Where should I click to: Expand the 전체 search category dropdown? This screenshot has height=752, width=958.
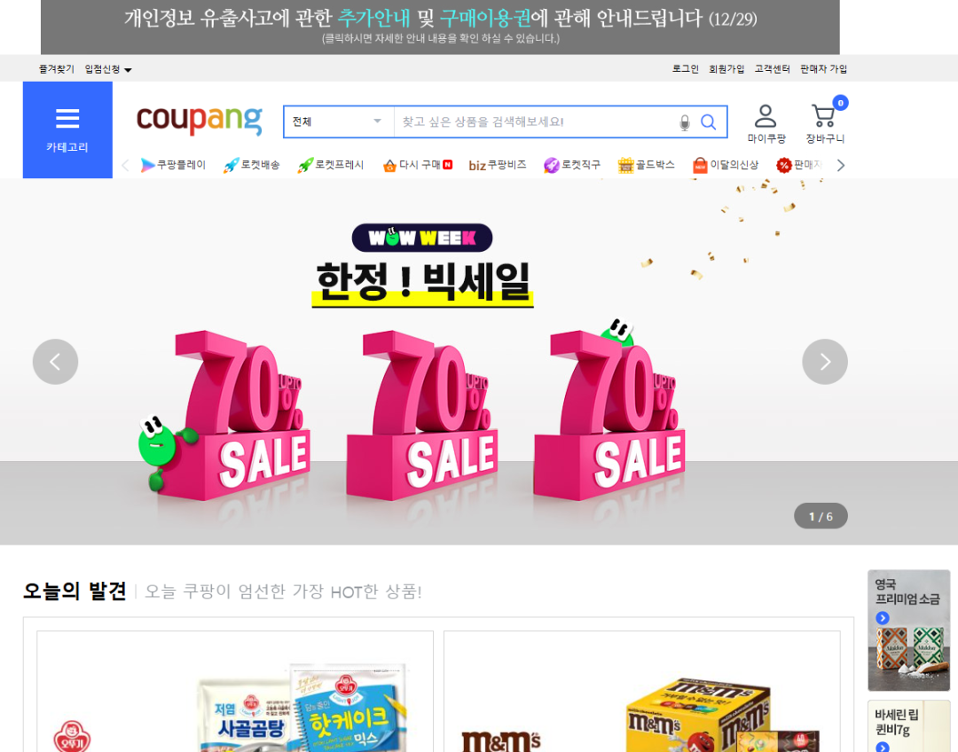tap(339, 121)
